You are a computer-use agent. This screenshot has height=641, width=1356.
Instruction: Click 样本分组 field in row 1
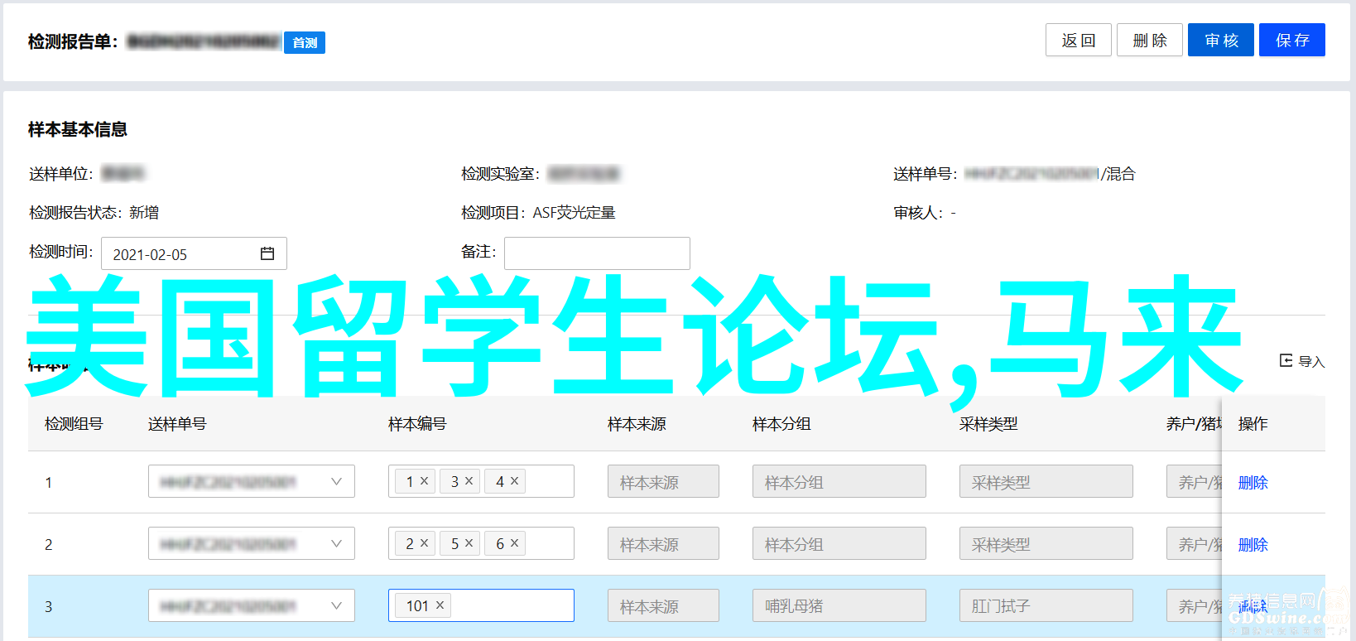point(839,481)
